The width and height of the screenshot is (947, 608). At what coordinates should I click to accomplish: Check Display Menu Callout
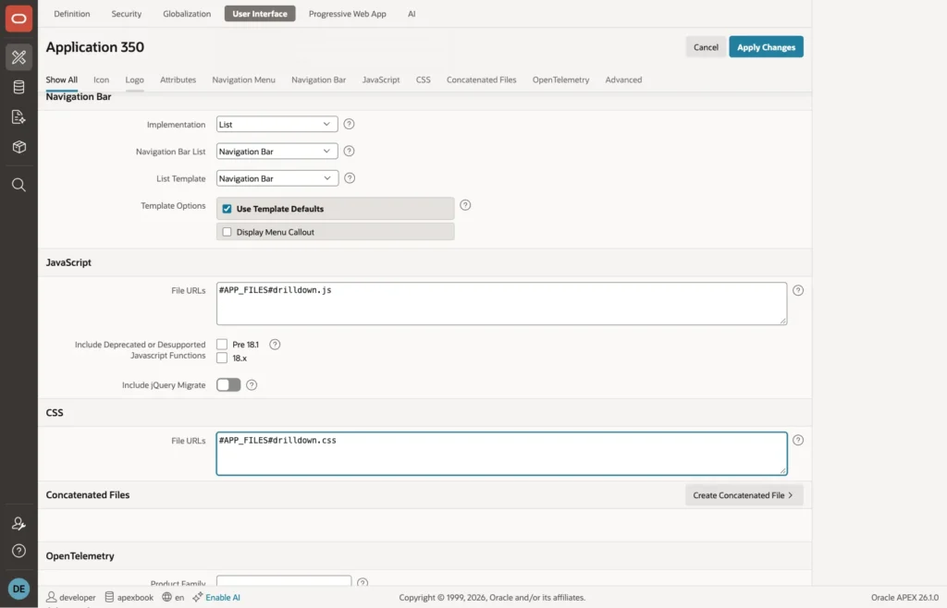click(228, 232)
